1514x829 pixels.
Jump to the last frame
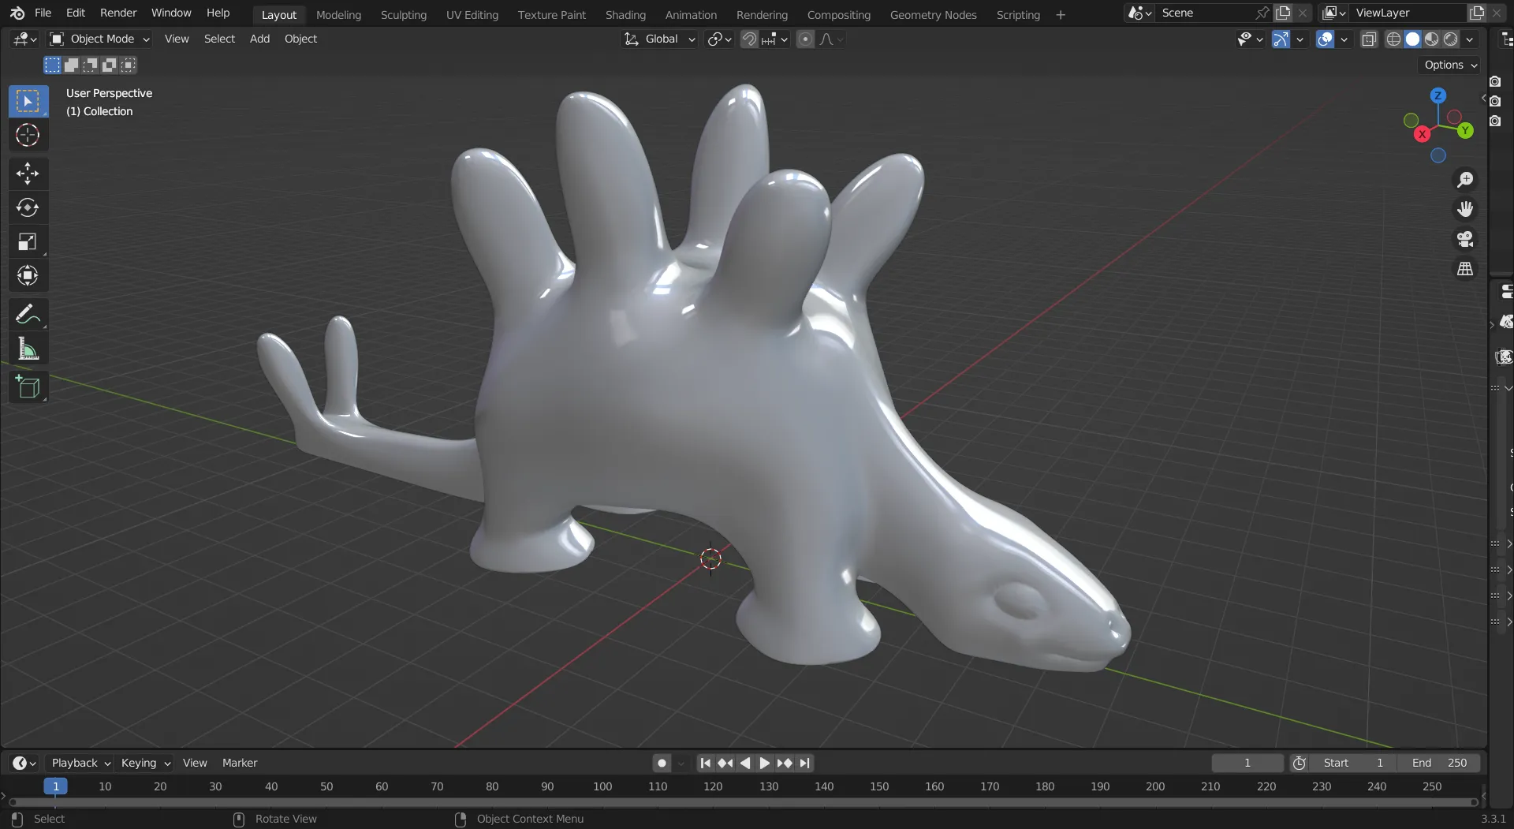click(804, 763)
